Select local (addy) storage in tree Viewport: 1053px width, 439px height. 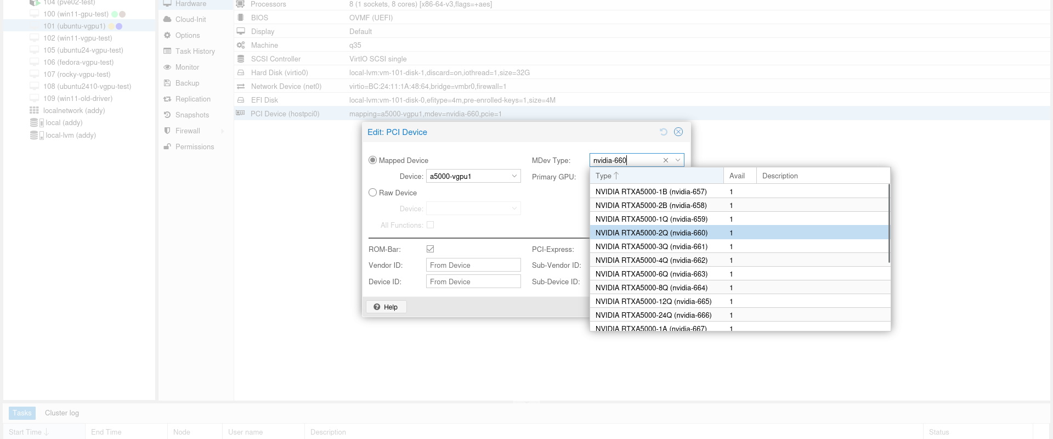(x=79, y=122)
